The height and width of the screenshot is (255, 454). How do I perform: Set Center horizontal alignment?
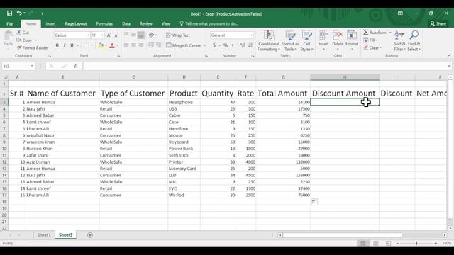coord(133,45)
